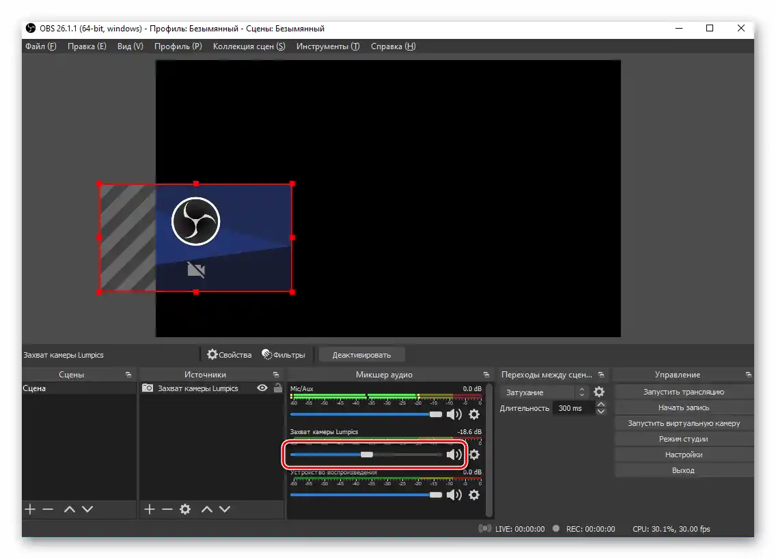Open the Правка menu

(x=87, y=46)
